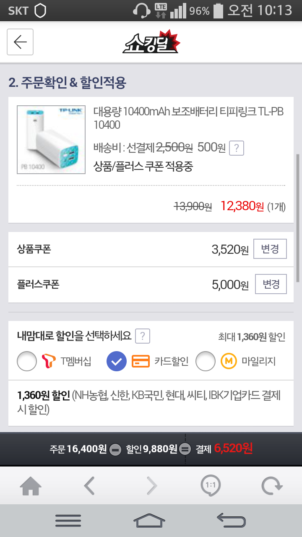Screen dimensions: 302x537
Task: Tap the browser forward arrow
Action: click(151, 487)
